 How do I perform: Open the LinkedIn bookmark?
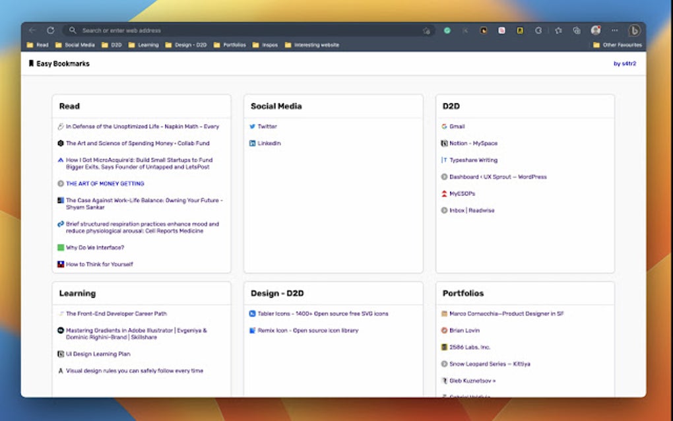269,143
